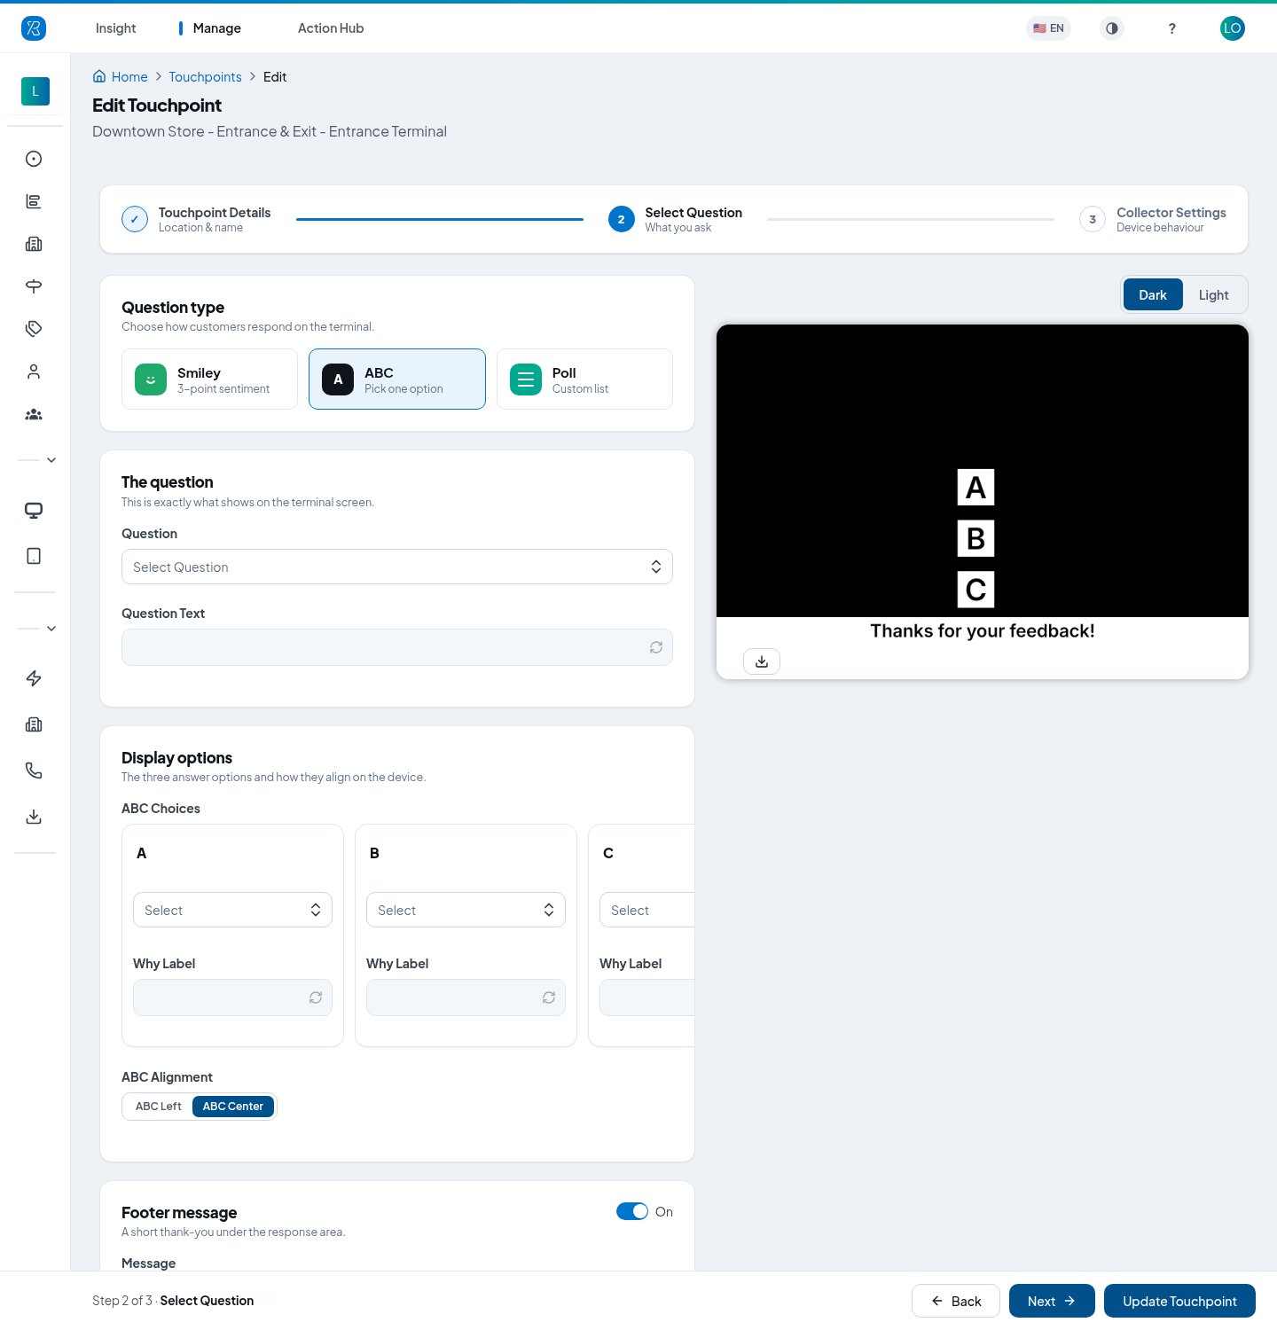
Task: Open the sidebar single user icon
Action: (x=34, y=372)
